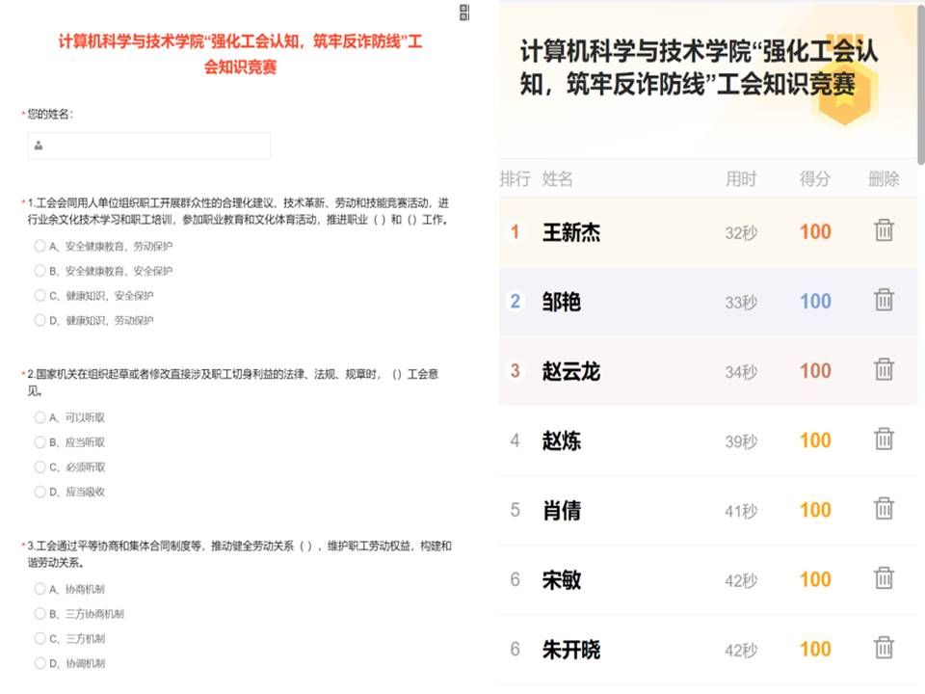This screenshot has height=694, width=925.
Task: Pick option C 必须听取
Action: pos(40,467)
